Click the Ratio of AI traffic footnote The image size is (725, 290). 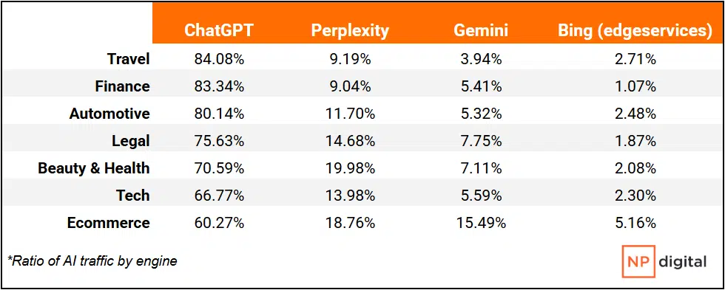(x=92, y=261)
